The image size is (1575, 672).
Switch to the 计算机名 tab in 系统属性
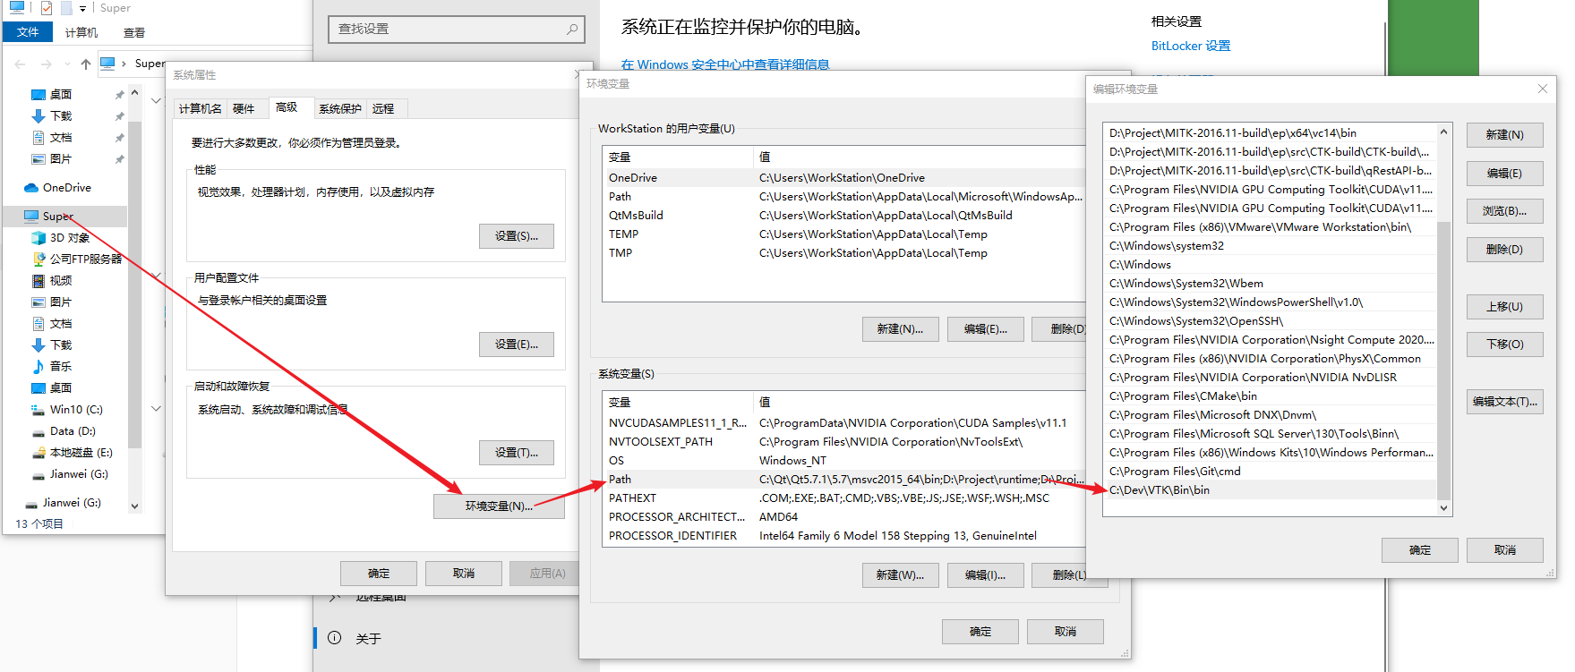point(201,109)
